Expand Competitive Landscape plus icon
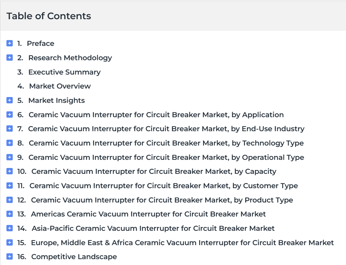 tap(9, 257)
